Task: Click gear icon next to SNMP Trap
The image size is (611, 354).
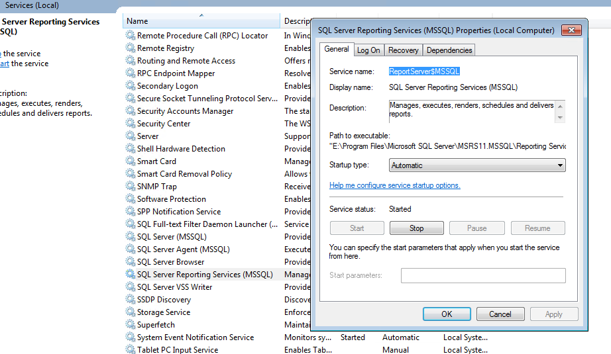Action: [130, 187]
